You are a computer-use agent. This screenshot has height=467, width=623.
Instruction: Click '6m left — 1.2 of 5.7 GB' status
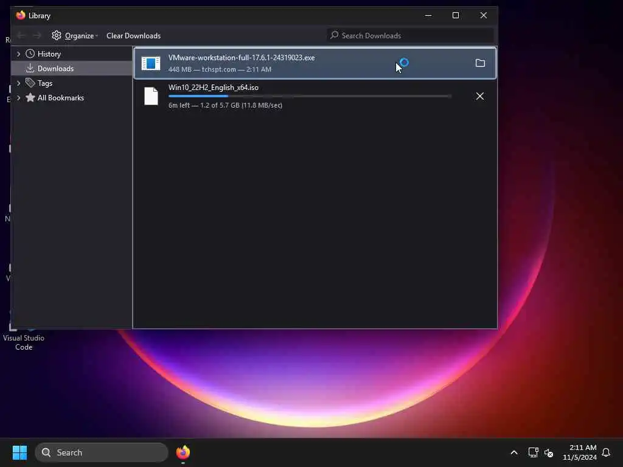click(225, 105)
